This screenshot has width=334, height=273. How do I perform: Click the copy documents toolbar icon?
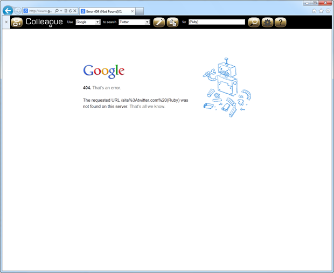[172, 22]
